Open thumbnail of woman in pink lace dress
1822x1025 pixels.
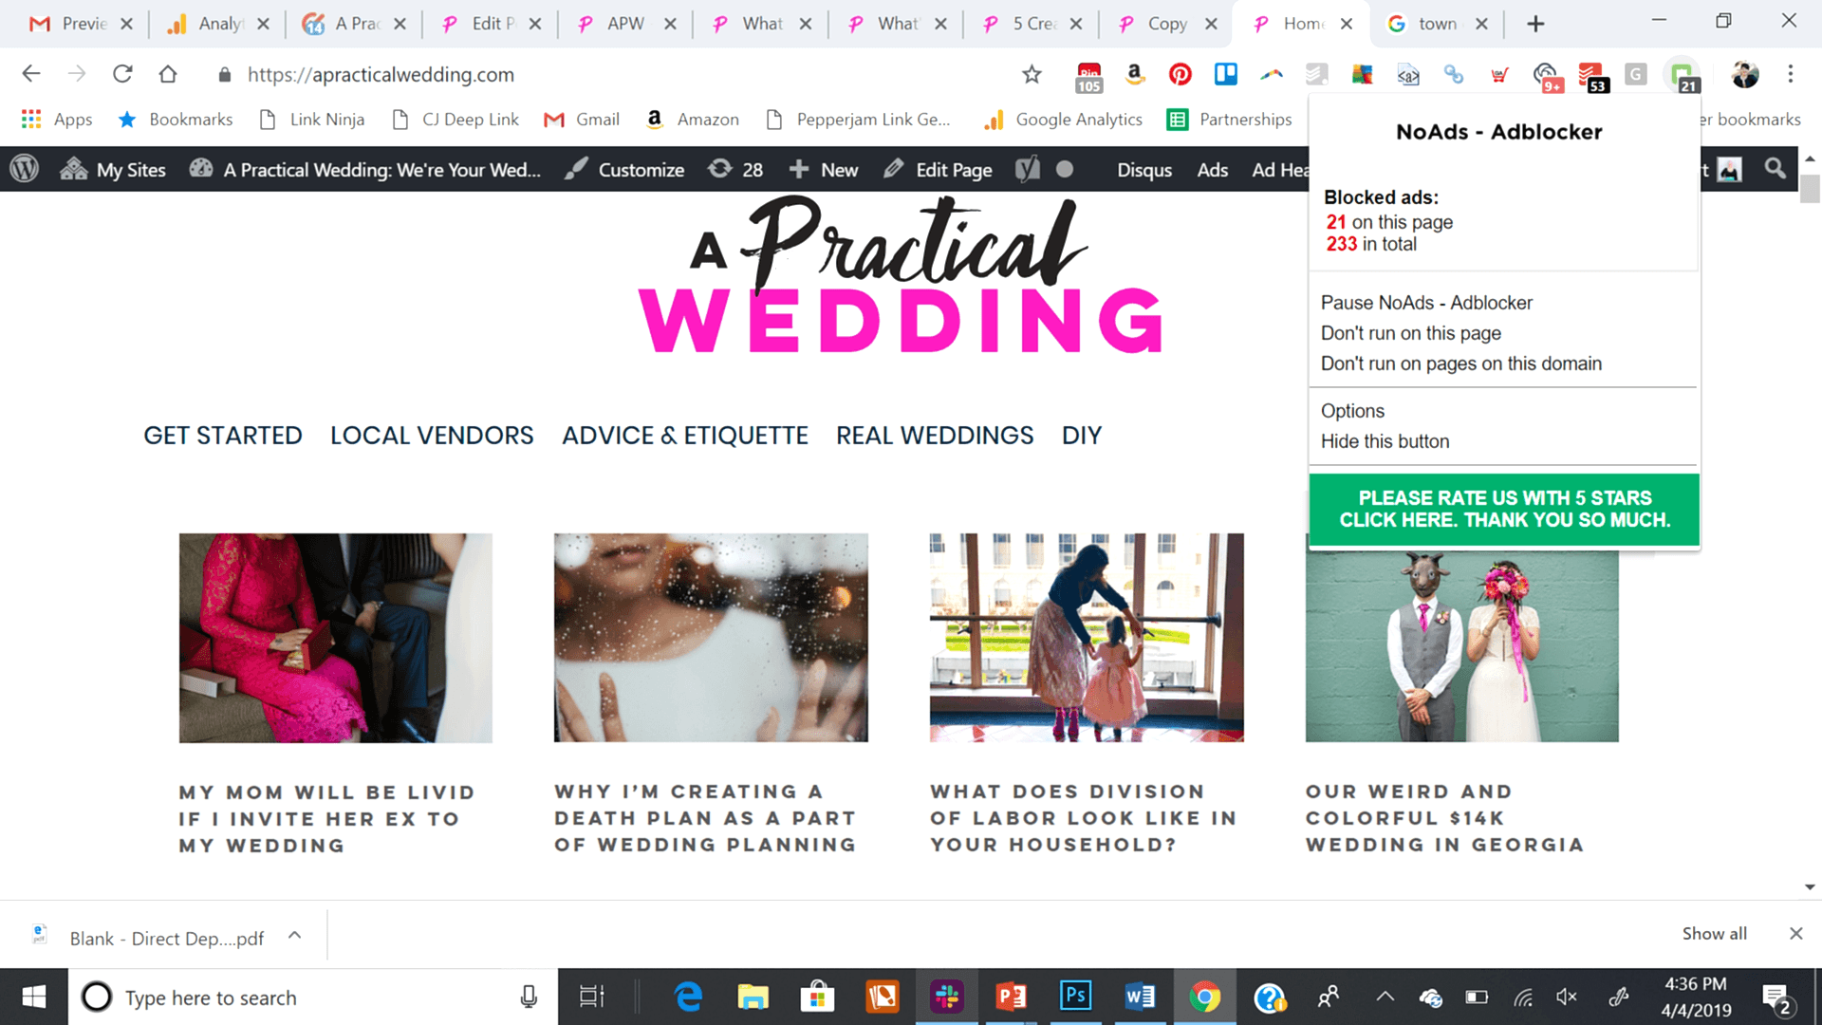tap(336, 638)
